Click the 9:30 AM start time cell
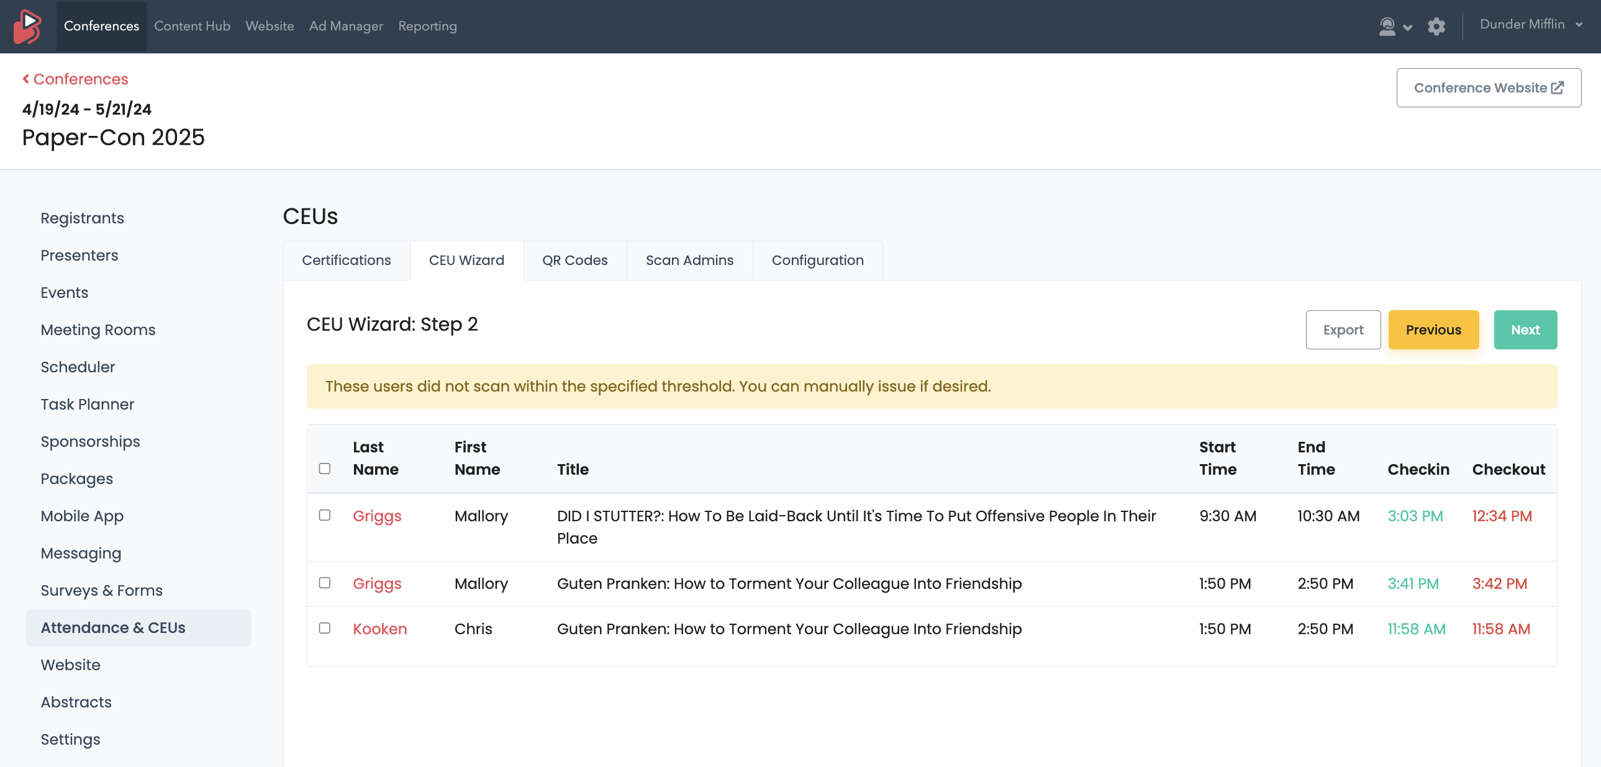 [1227, 516]
